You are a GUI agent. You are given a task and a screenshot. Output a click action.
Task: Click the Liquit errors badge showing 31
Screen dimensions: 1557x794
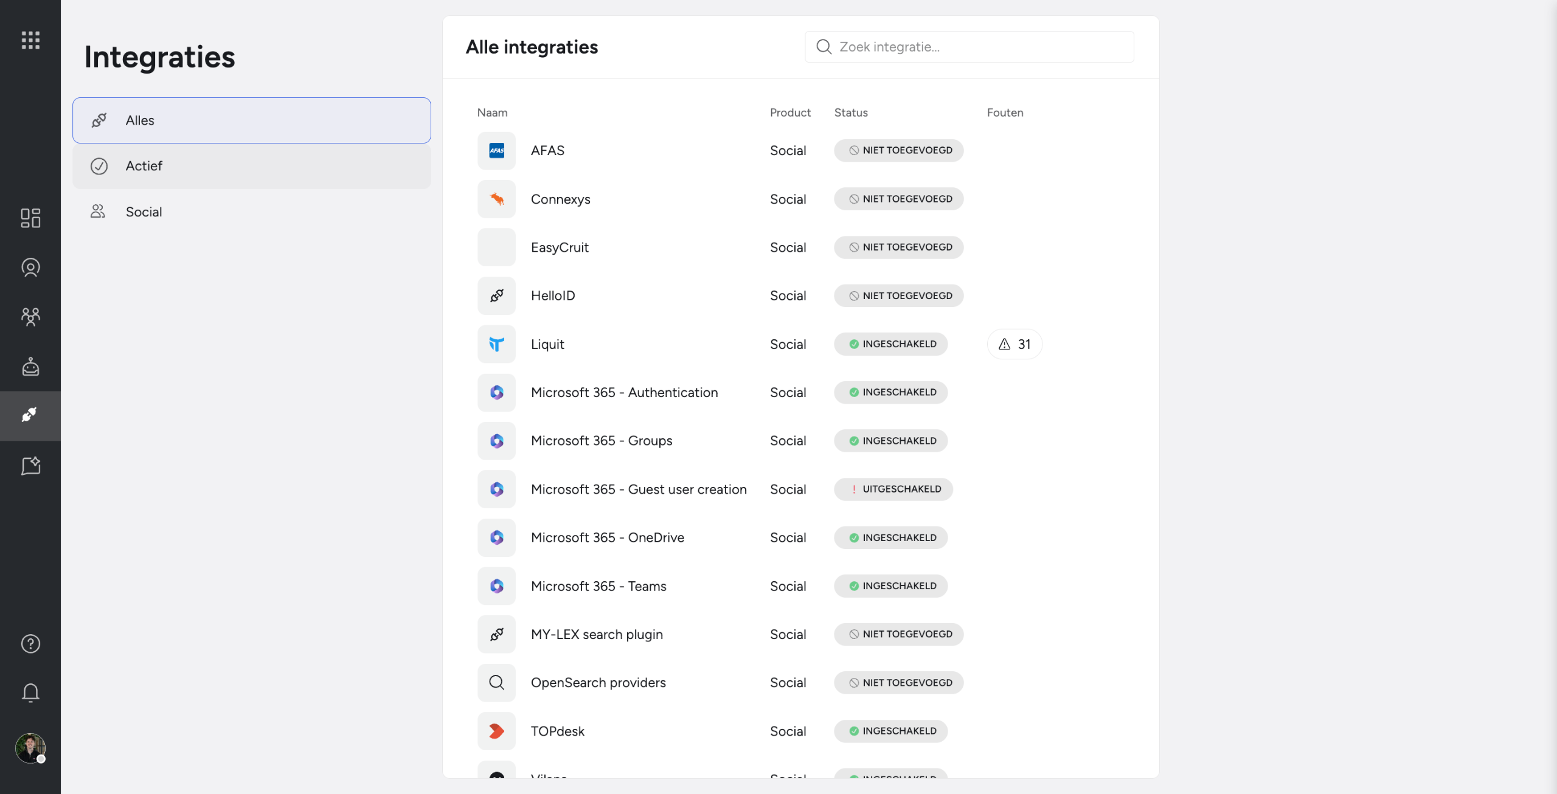pyautogui.click(x=1014, y=344)
